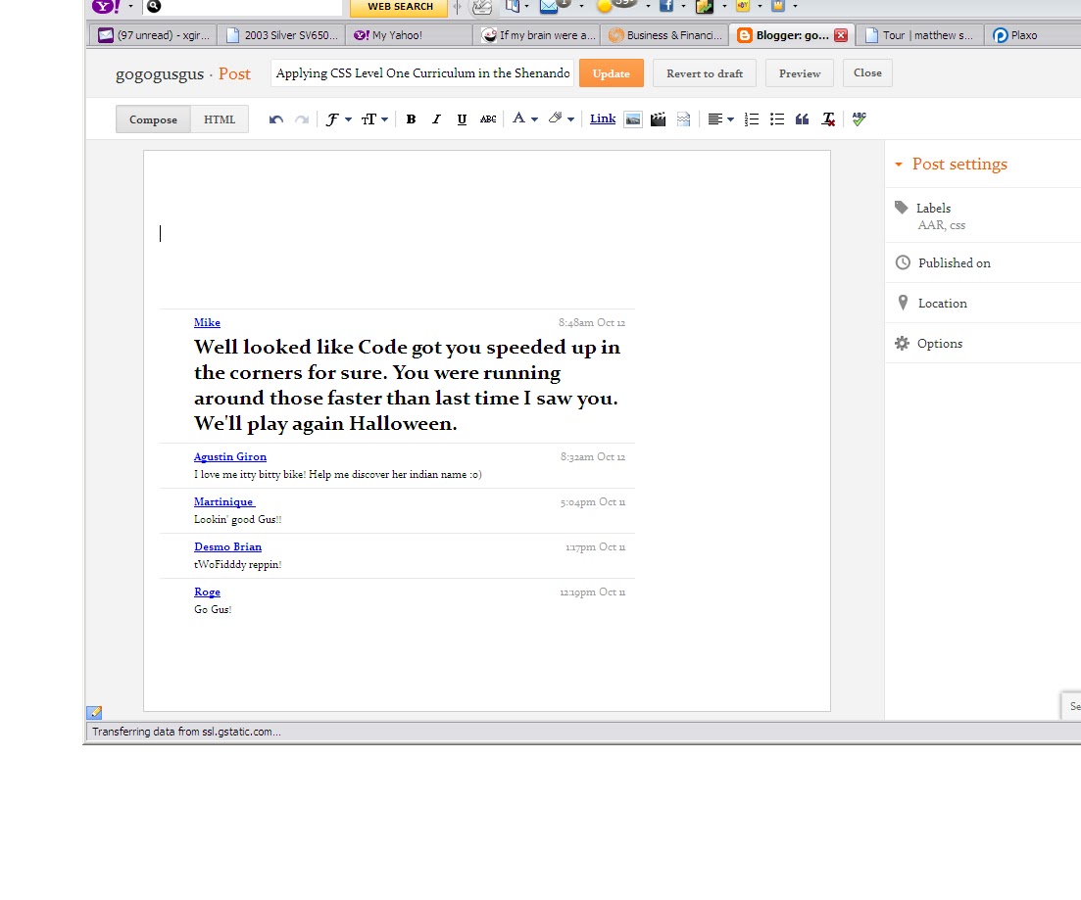Viewport: 1081px width, 900px height.
Task: Switch to the HTML editor tab
Action: [220, 119]
